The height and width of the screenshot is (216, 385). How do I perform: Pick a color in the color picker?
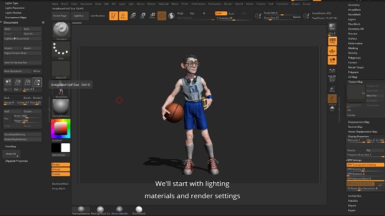(x=61, y=128)
